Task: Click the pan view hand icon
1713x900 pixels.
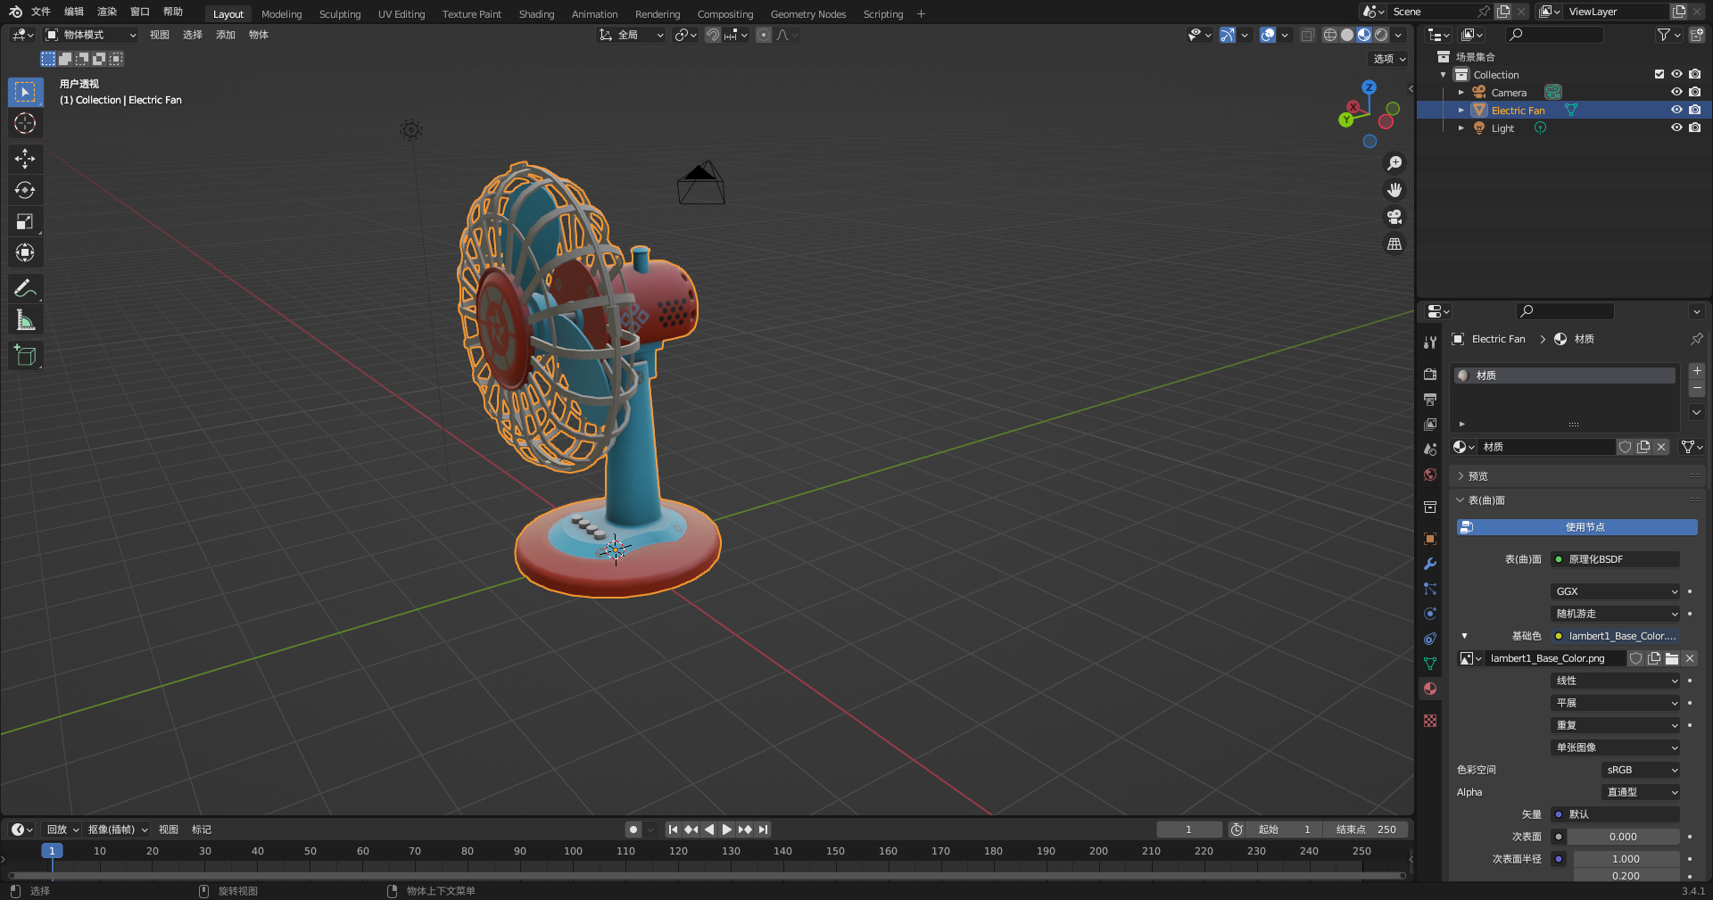Action: pyautogui.click(x=1394, y=190)
